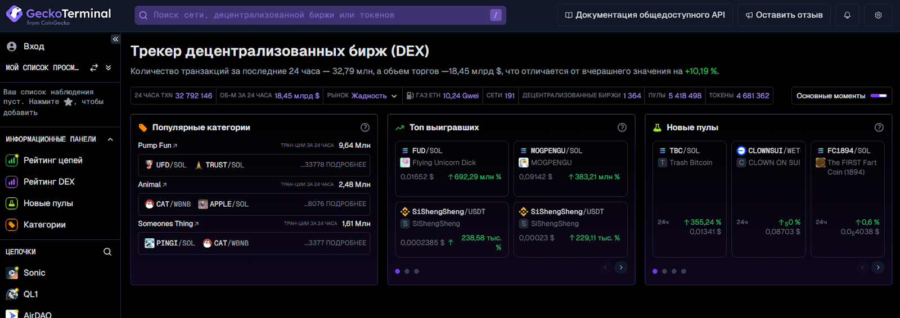Open help icon for Топ выигравших
Screen dimensions: 900x318
[622, 128]
